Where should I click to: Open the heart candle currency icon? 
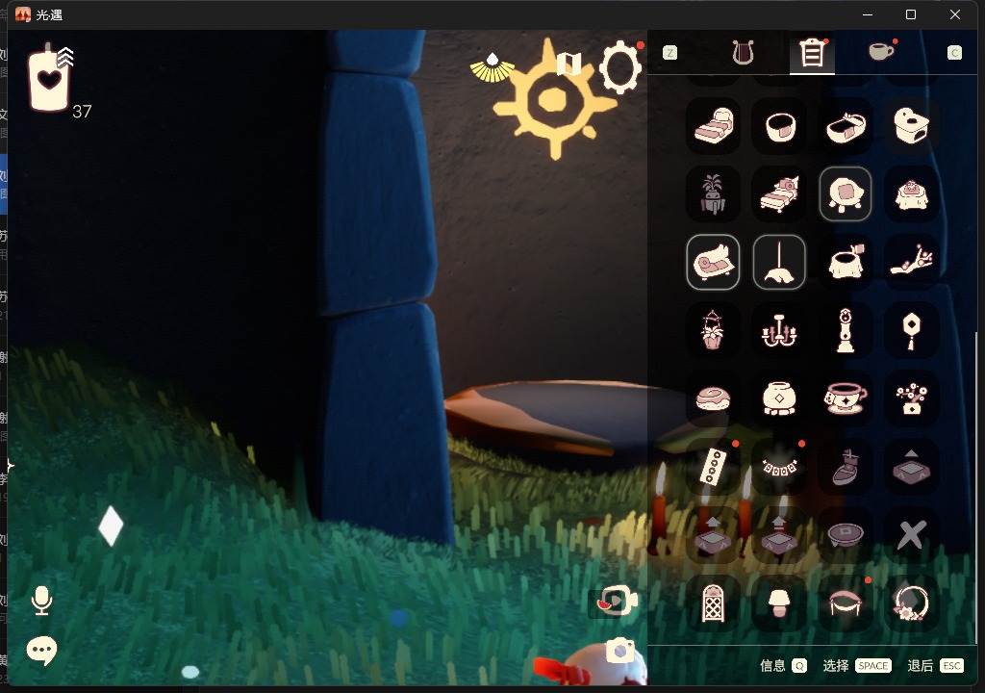[50, 78]
